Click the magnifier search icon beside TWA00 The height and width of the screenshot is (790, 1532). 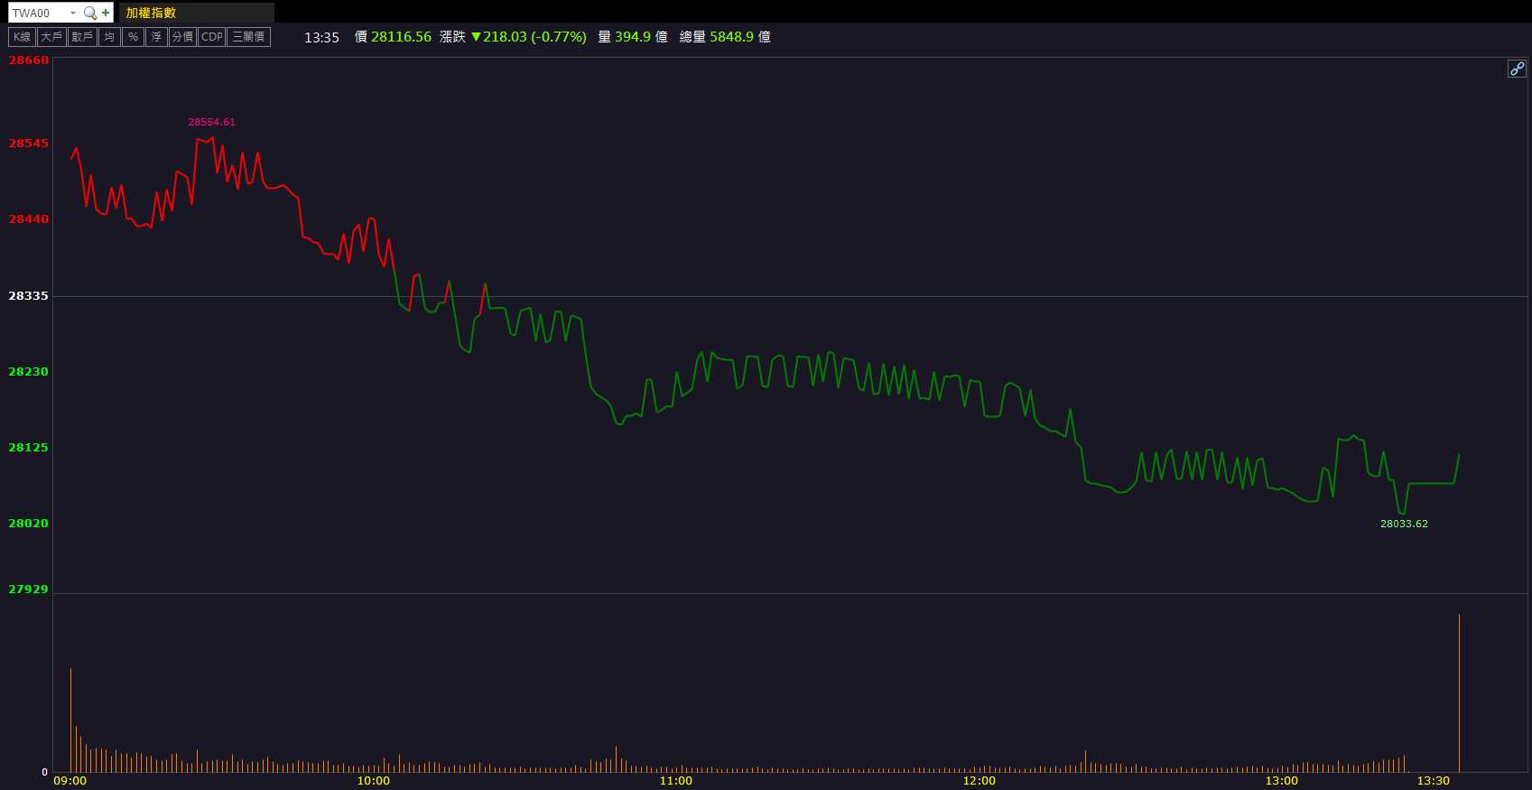point(89,13)
